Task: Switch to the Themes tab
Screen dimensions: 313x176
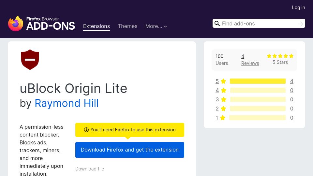Action: pyautogui.click(x=127, y=26)
